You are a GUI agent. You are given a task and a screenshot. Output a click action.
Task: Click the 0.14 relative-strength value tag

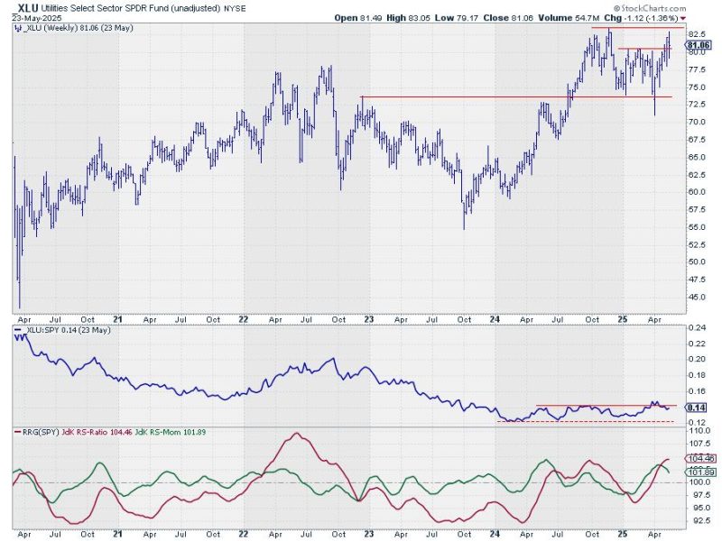[x=696, y=408]
